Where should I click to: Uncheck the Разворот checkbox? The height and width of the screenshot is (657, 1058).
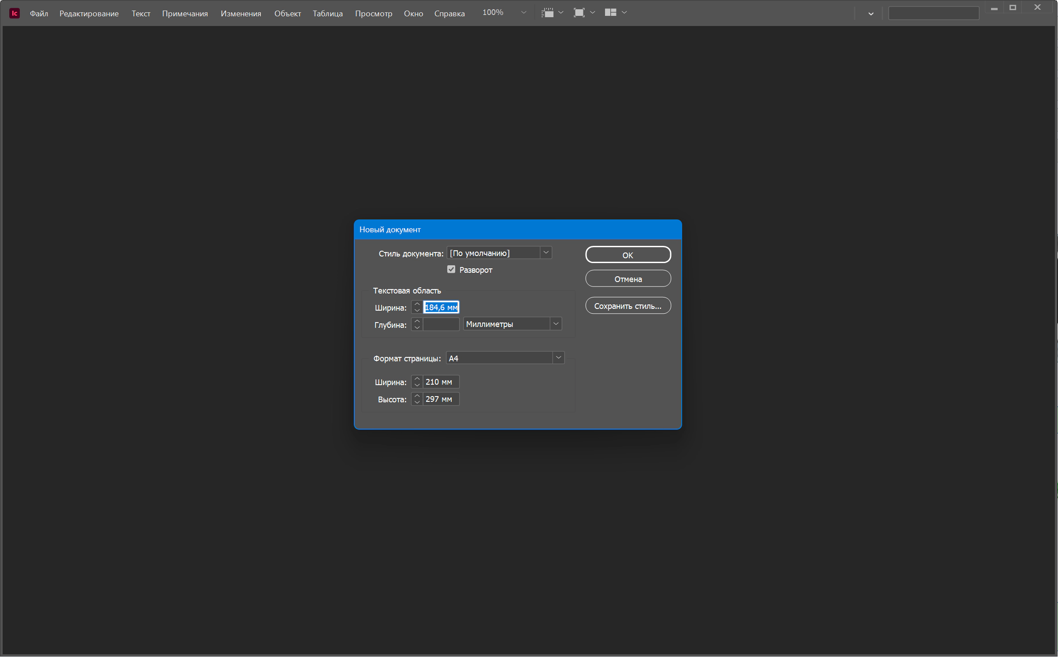451,269
